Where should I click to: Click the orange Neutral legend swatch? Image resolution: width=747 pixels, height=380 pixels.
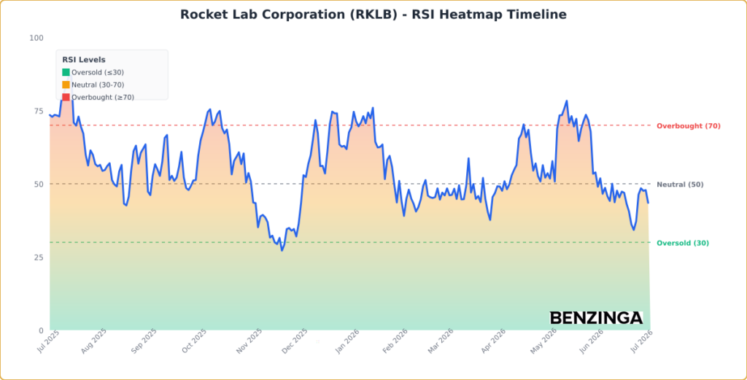(66, 85)
